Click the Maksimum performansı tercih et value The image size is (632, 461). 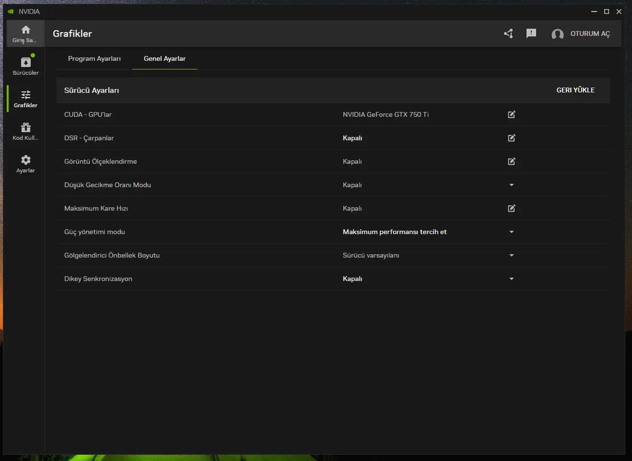(395, 232)
